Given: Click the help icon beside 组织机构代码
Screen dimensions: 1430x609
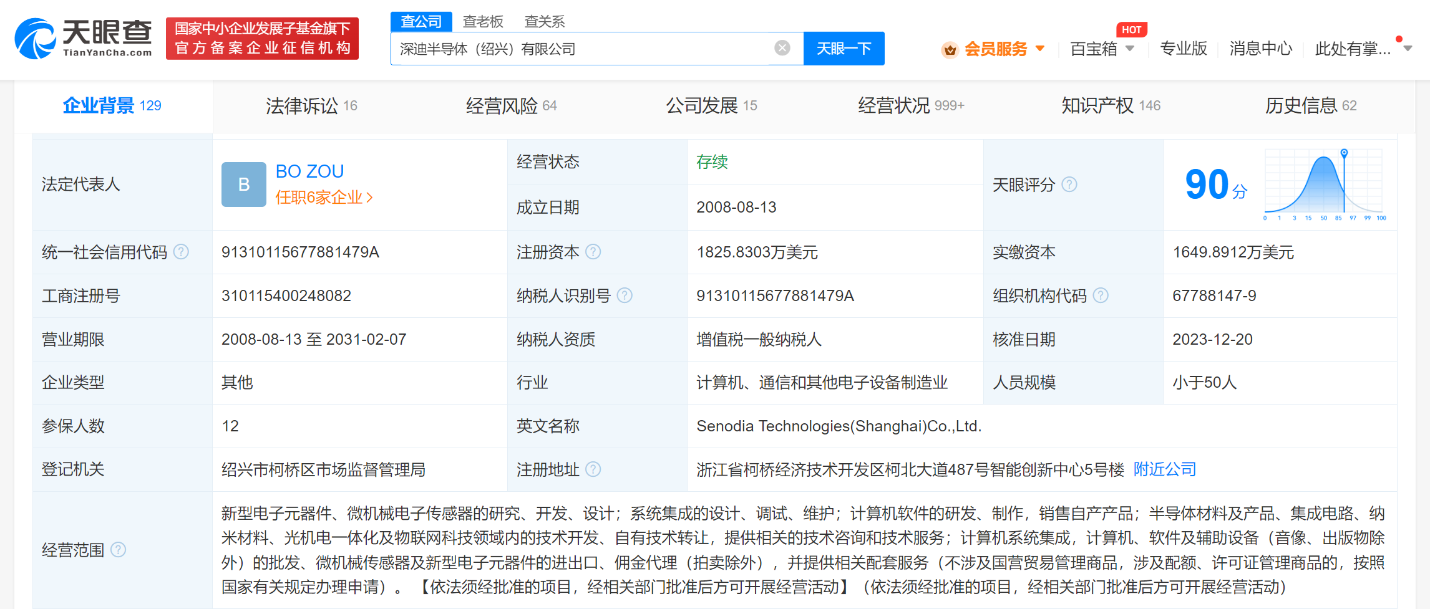Looking at the screenshot, I should [1101, 295].
